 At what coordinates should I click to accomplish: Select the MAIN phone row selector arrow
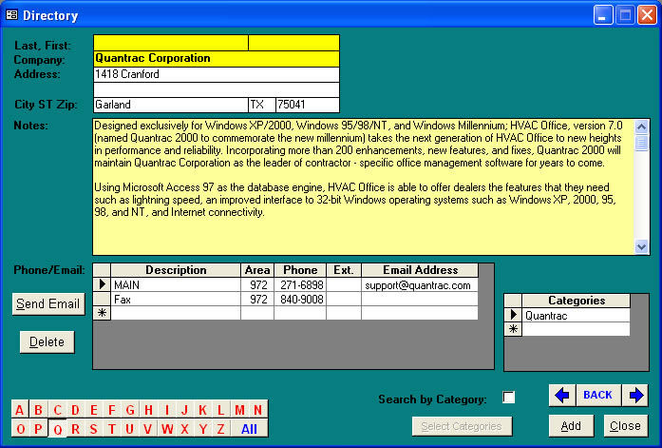(x=101, y=284)
